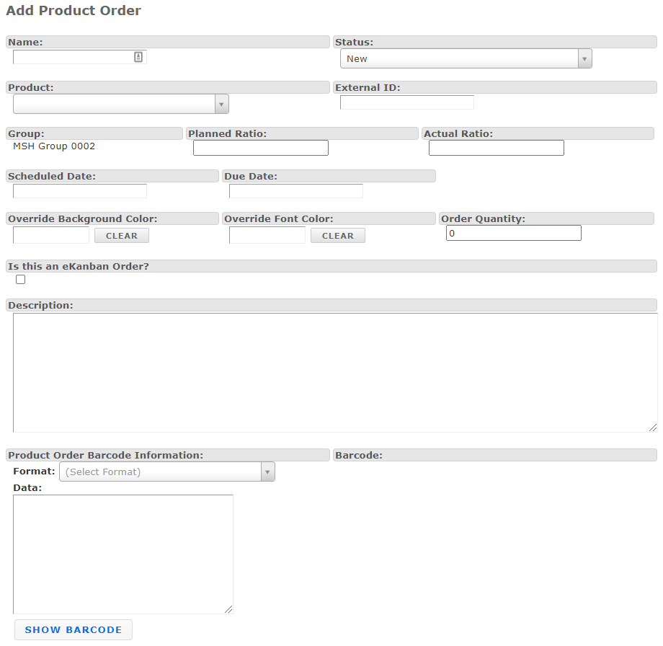Click the Scheduled Date field
This screenshot has width=663, height=646.
point(80,191)
